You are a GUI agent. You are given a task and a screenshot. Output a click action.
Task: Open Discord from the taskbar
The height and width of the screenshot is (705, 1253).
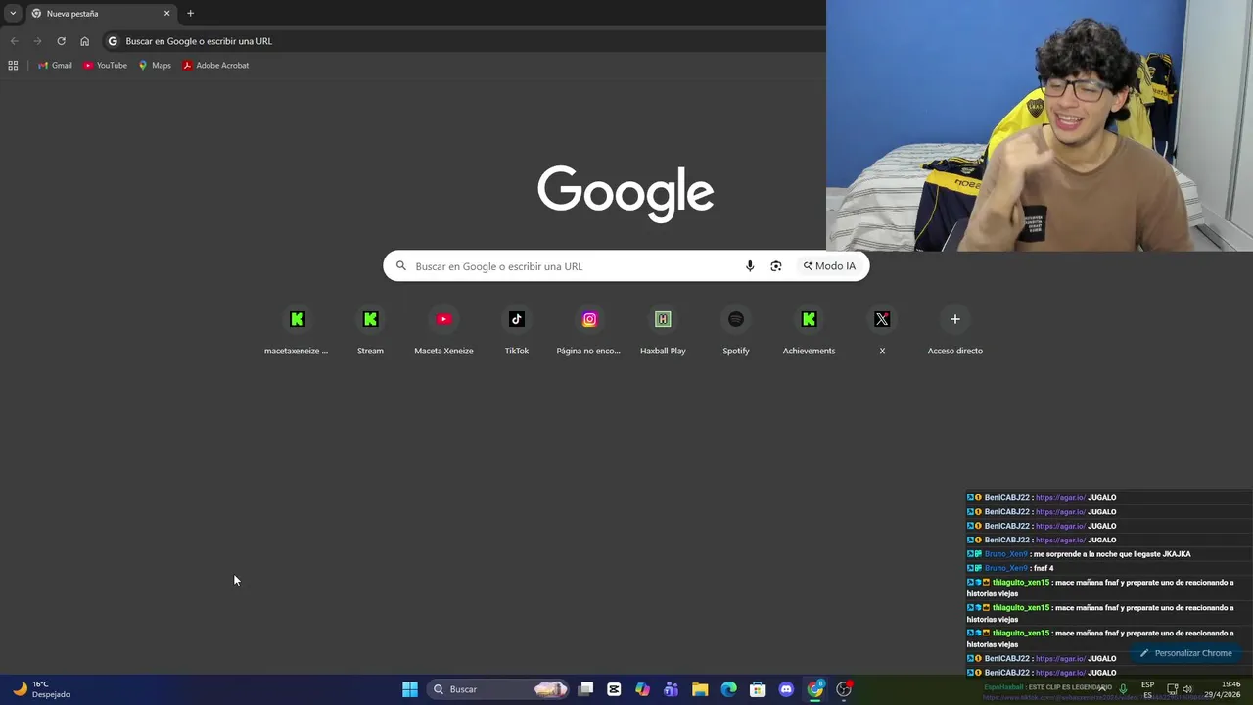[786, 689]
